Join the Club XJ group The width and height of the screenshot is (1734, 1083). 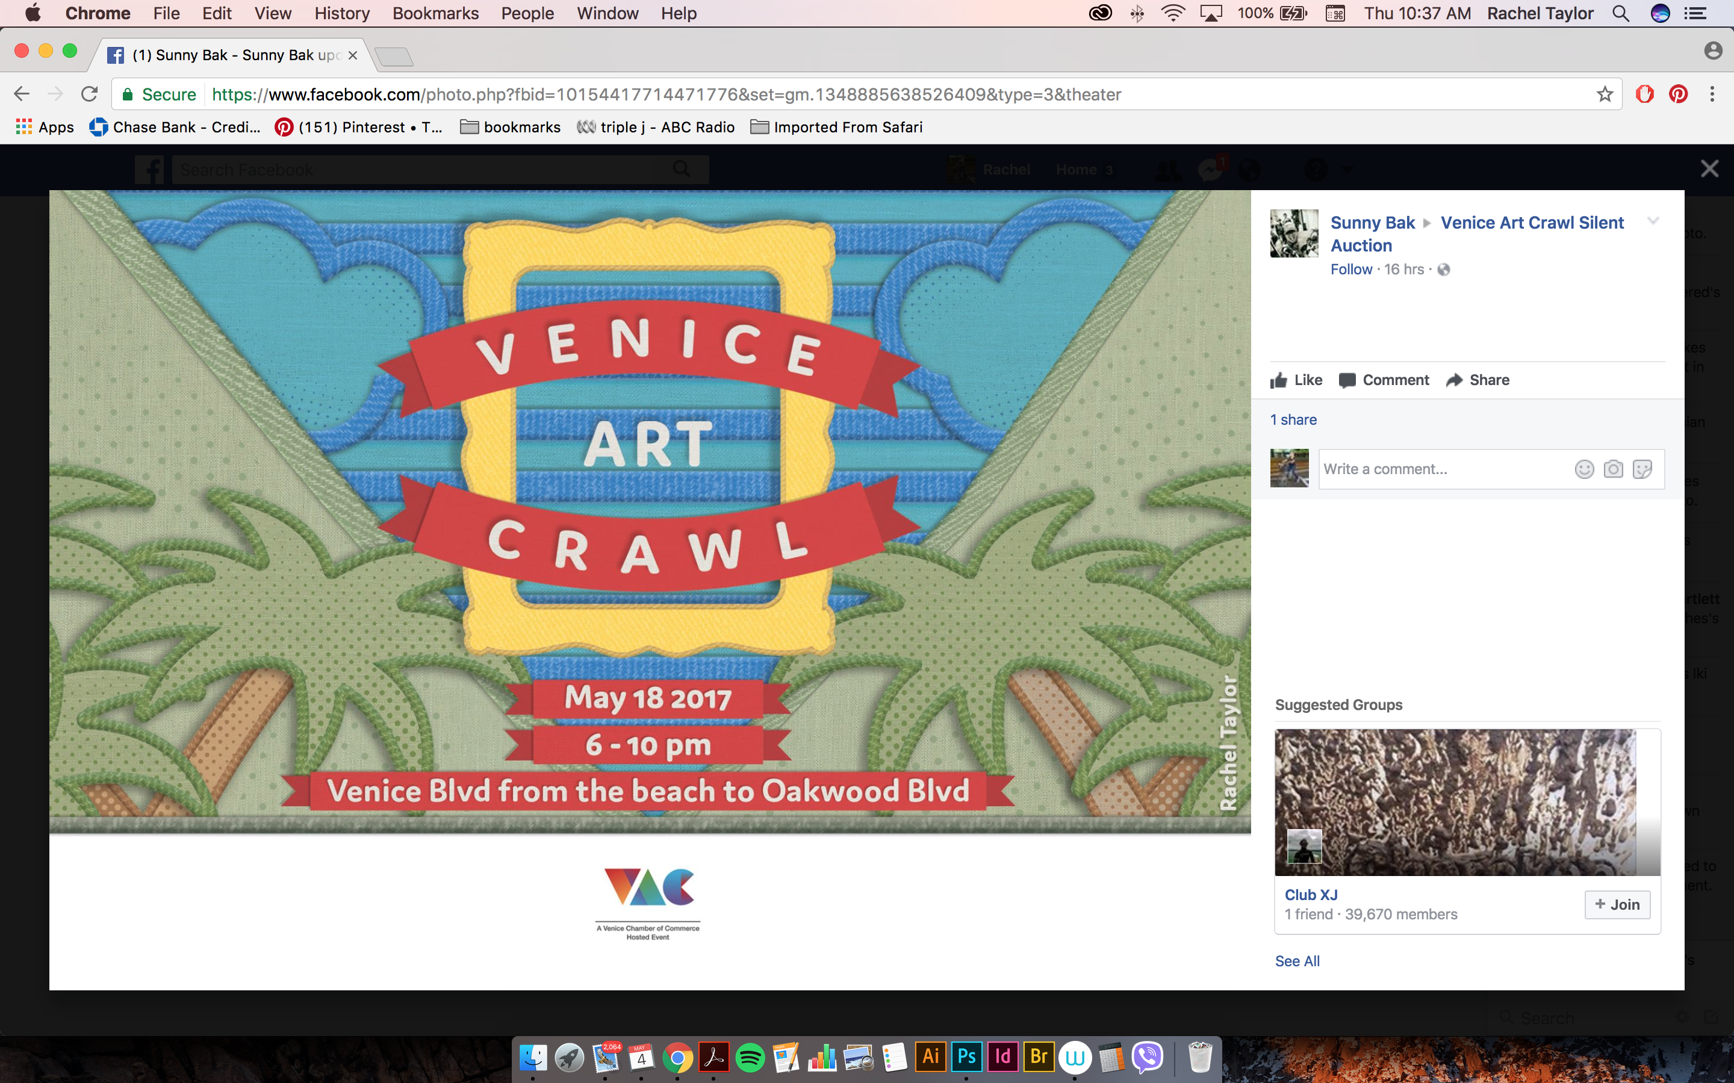1617,905
